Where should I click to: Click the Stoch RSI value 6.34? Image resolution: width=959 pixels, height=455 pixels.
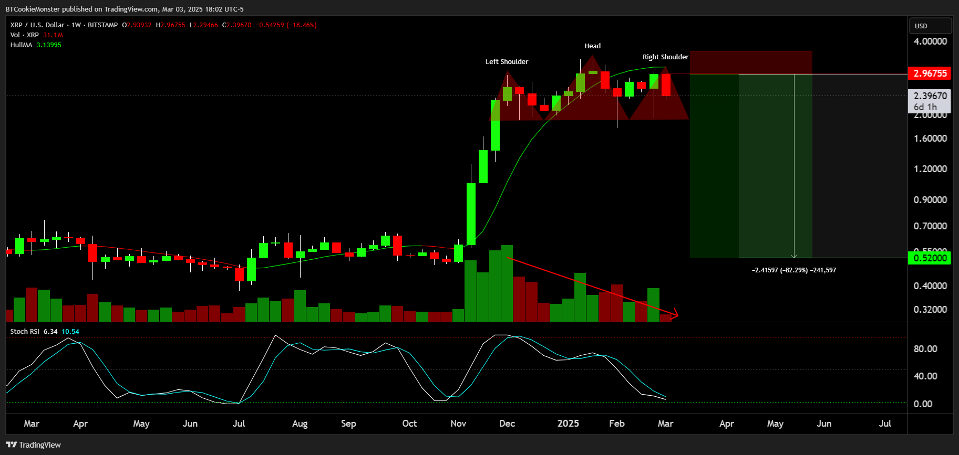click(50, 331)
